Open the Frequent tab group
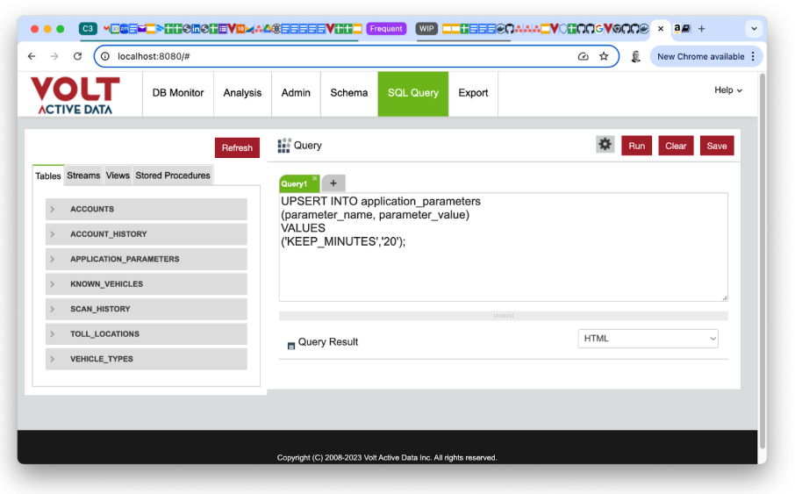795x494 pixels. click(x=386, y=28)
